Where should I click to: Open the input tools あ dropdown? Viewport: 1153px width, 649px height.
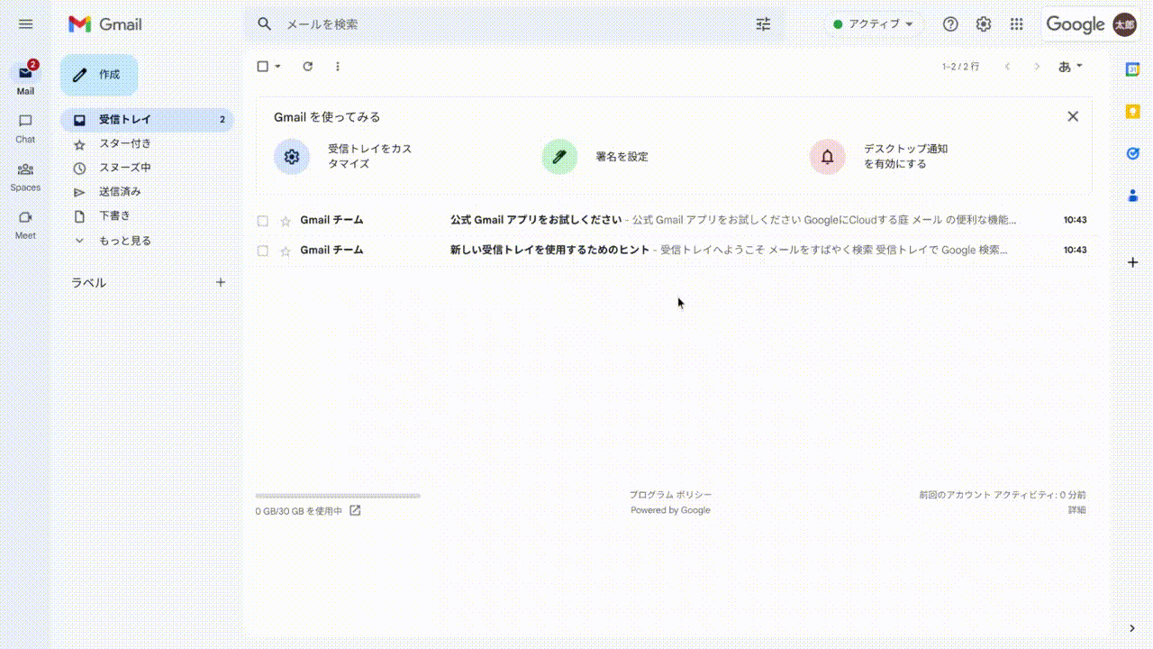[x=1070, y=66]
